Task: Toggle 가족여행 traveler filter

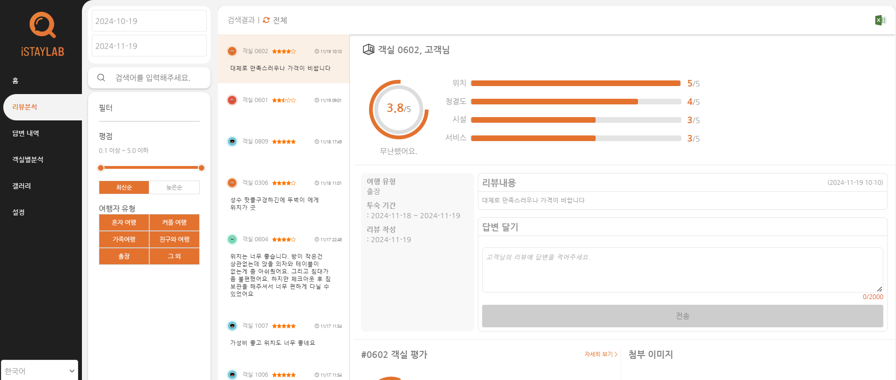Action: pos(124,239)
